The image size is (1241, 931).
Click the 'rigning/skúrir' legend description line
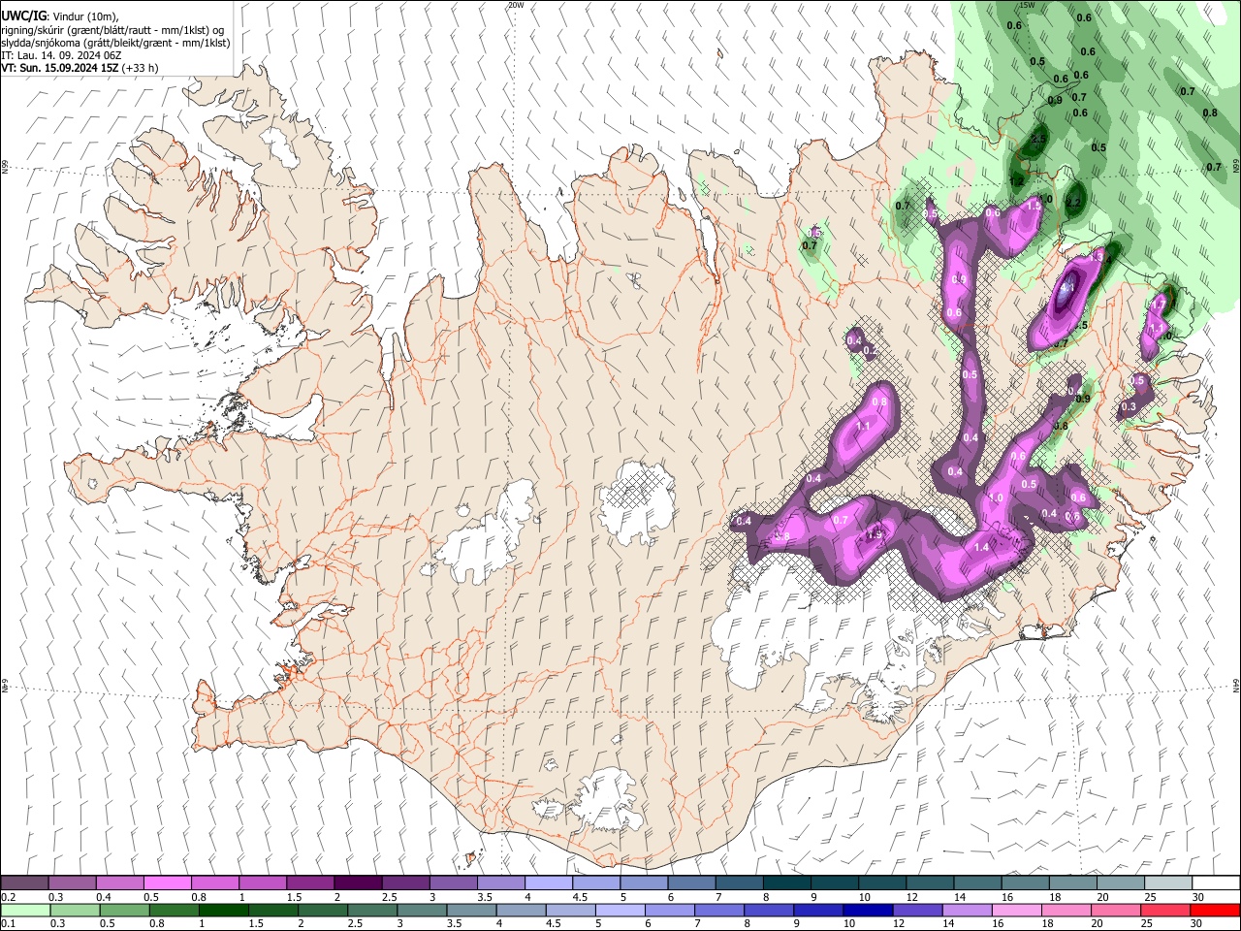[x=112, y=30]
